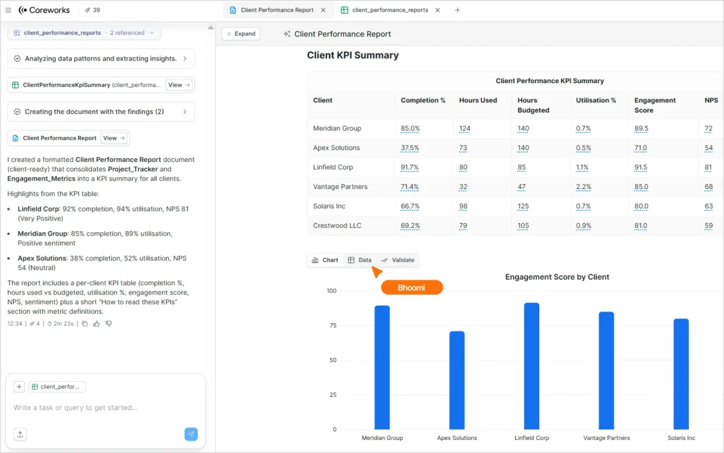Add an attachment with the plus icon

[x=19, y=386]
